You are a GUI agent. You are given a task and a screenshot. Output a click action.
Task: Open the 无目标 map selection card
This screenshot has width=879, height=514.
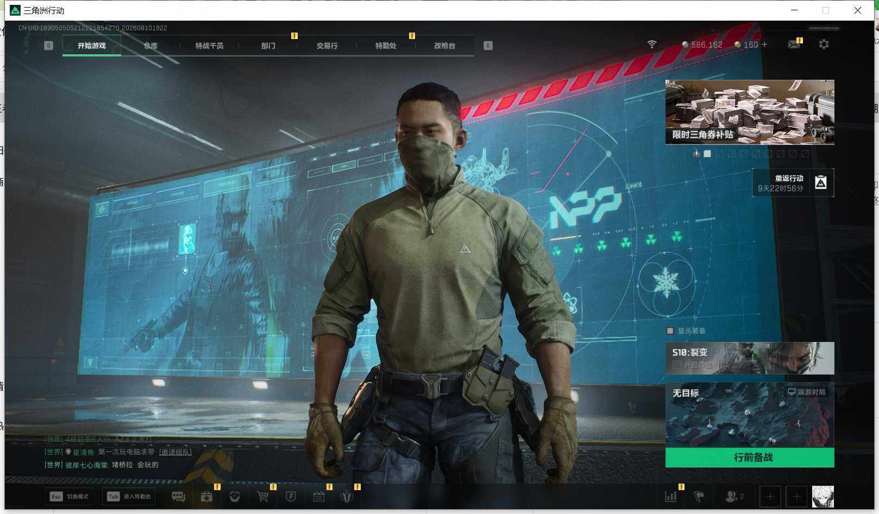750,415
